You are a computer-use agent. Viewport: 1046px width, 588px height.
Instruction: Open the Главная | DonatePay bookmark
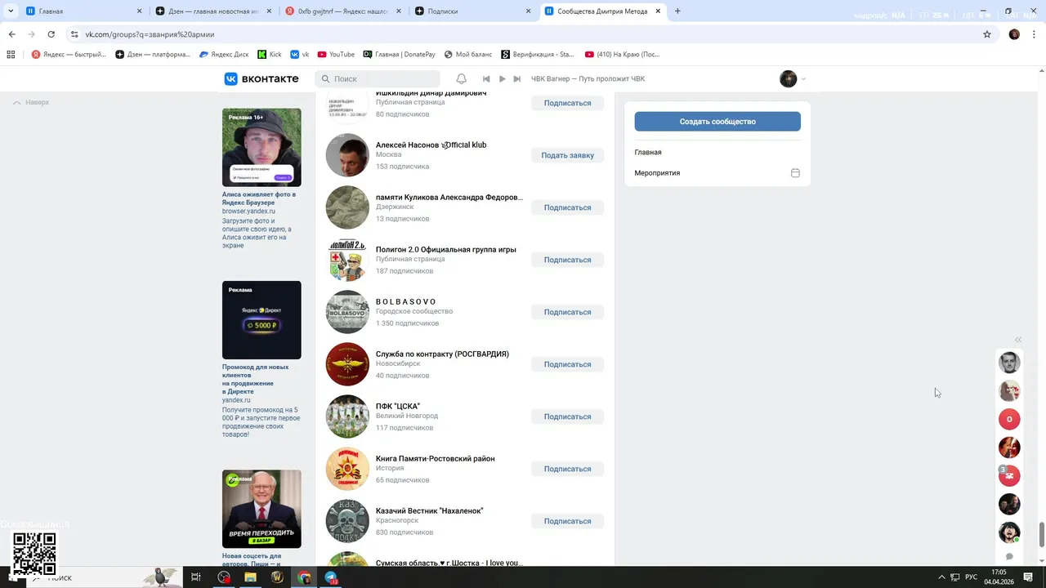tap(399, 55)
